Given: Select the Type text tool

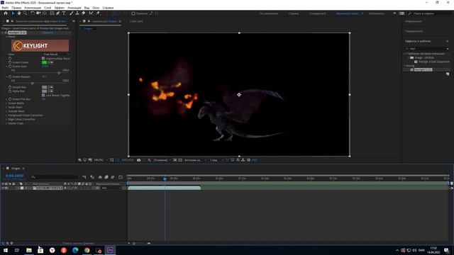Looking at the screenshot, I should point(64,13).
